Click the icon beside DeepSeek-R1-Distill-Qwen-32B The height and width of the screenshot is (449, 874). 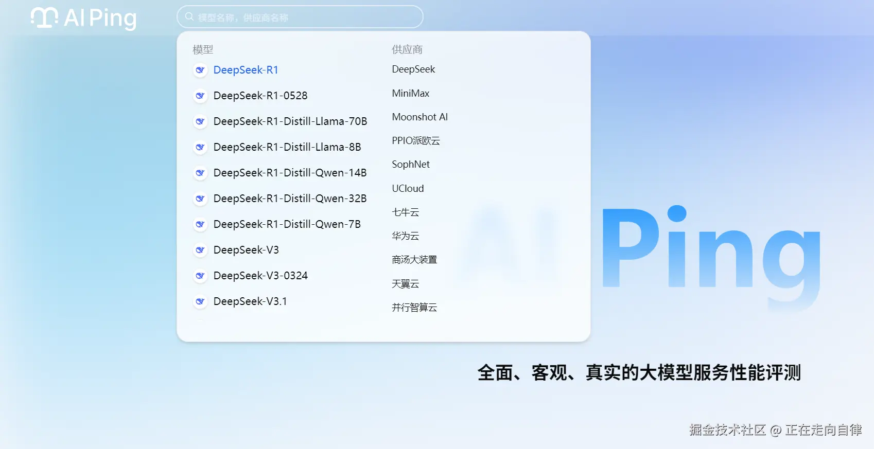(x=200, y=199)
